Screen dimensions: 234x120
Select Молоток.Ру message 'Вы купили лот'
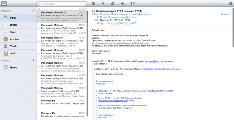(62, 105)
